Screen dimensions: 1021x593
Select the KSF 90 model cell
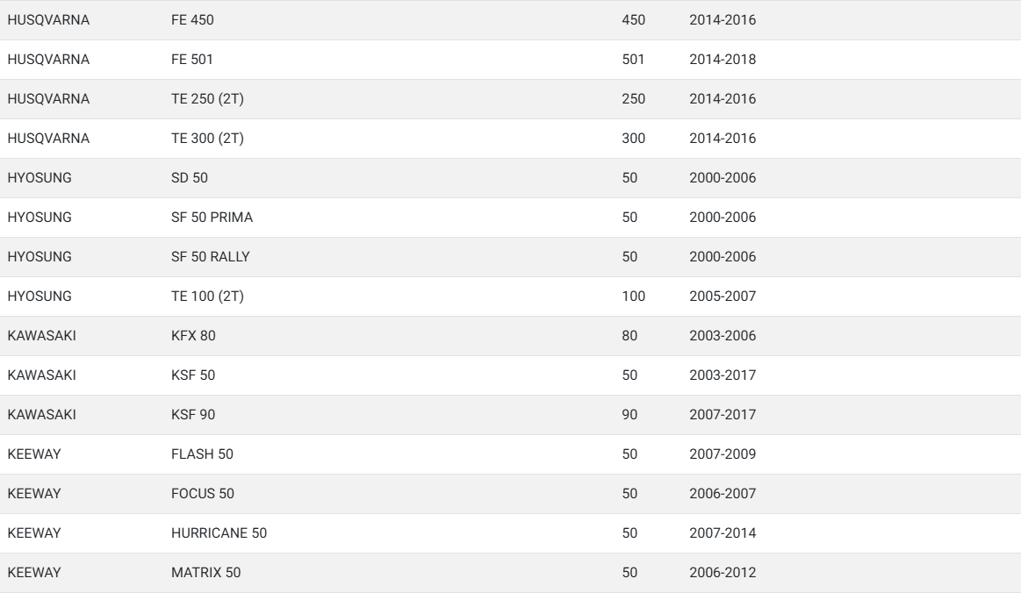[x=193, y=415]
